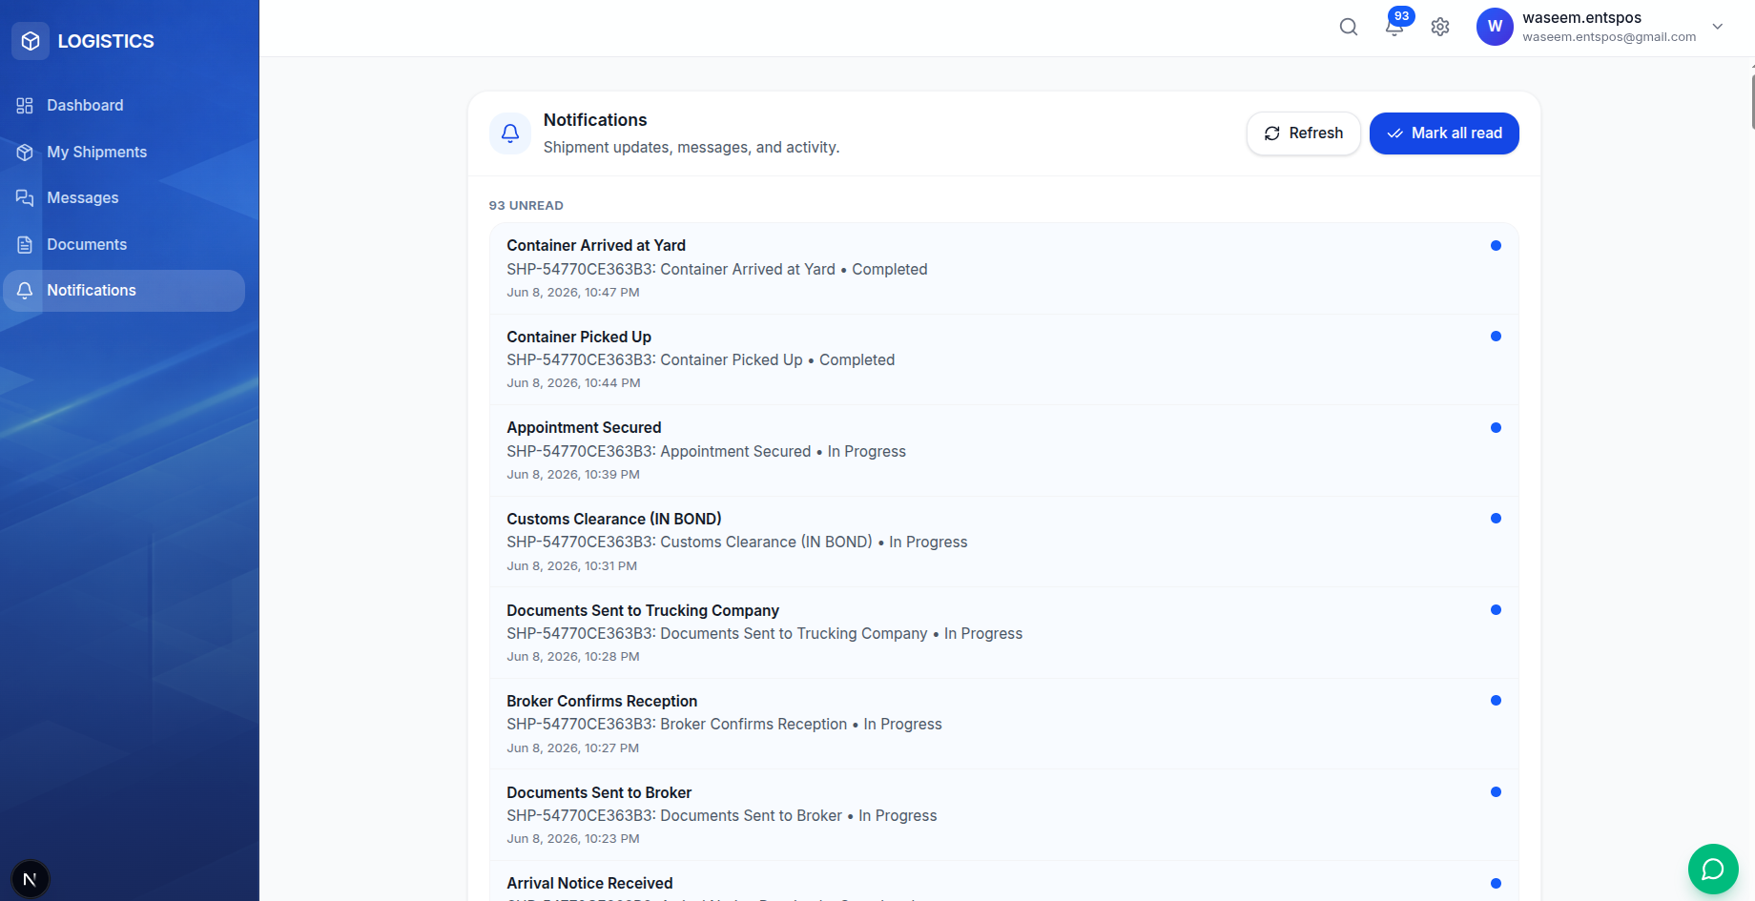Open Documents Sent to Trucking Company notification
The width and height of the screenshot is (1755, 901).
[1003, 633]
